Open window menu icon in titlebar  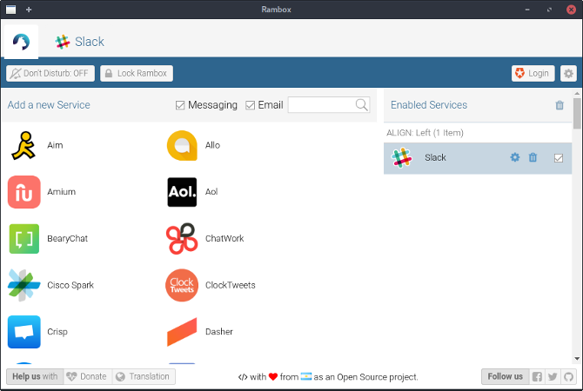point(10,10)
